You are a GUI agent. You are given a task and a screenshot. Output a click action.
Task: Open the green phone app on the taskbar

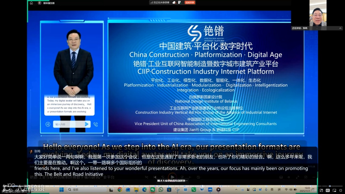pyautogui.click(x=194, y=190)
